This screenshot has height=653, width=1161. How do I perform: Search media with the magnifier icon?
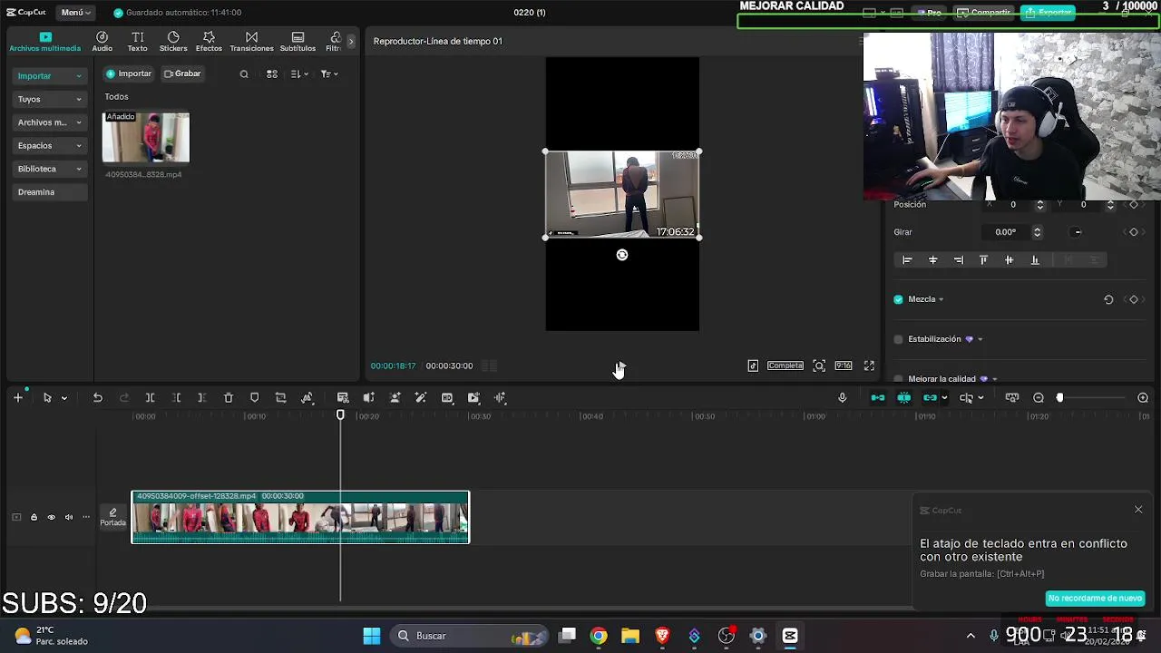(244, 74)
